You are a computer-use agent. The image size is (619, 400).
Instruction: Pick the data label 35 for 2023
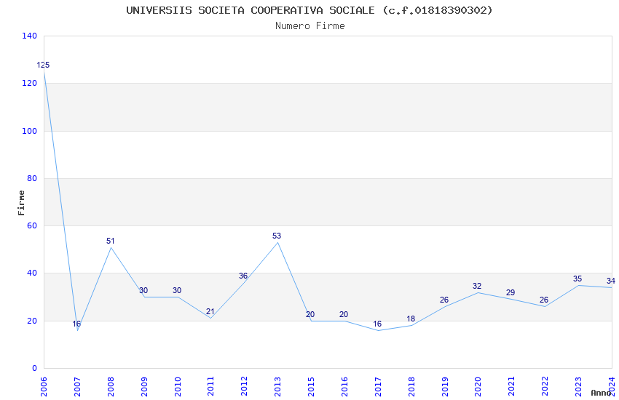[577, 279]
